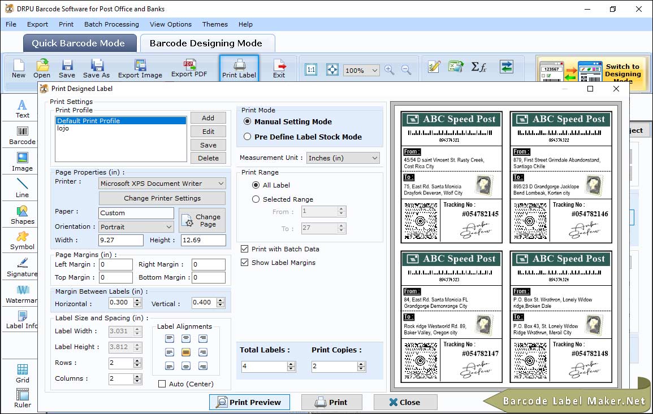This screenshot has width=653, height=414.
Task: Choose the Selected Range option
Action: 256,199
